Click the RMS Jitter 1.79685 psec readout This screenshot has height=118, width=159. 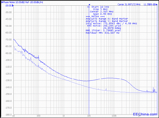point(103,31)
